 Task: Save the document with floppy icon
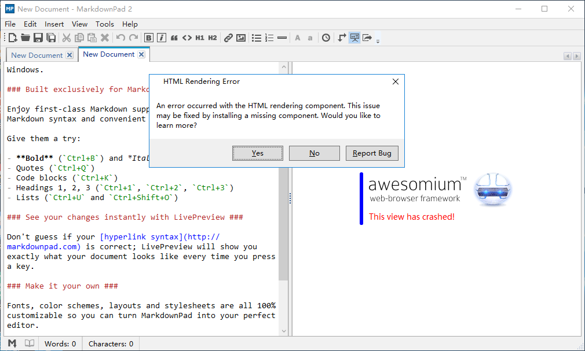tap(38, 38)
